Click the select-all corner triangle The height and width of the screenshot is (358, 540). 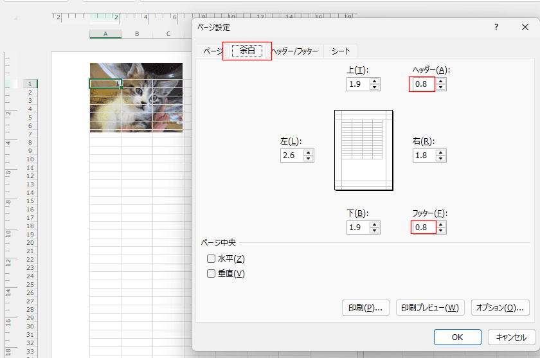(15, 18)
